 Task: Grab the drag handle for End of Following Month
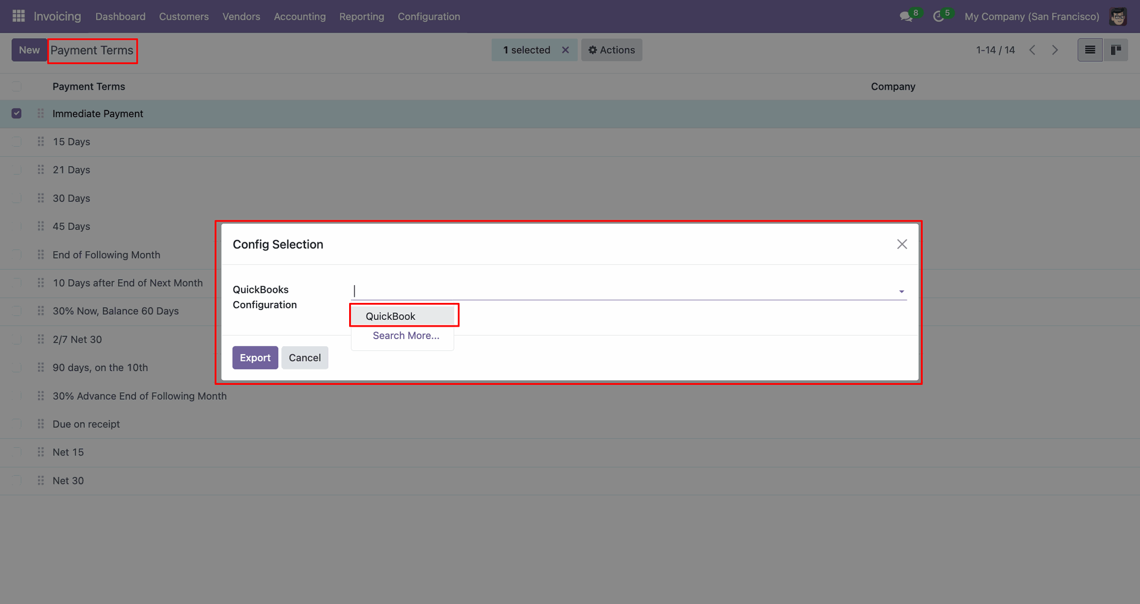pos(40,255)
